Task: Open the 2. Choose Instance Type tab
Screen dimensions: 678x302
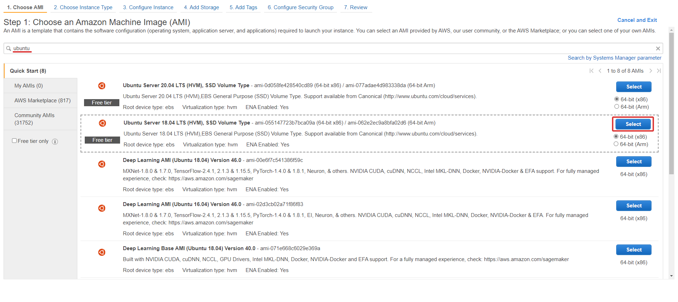Action: [83, 7]
